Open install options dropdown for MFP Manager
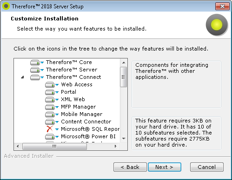 pos(57,107)
